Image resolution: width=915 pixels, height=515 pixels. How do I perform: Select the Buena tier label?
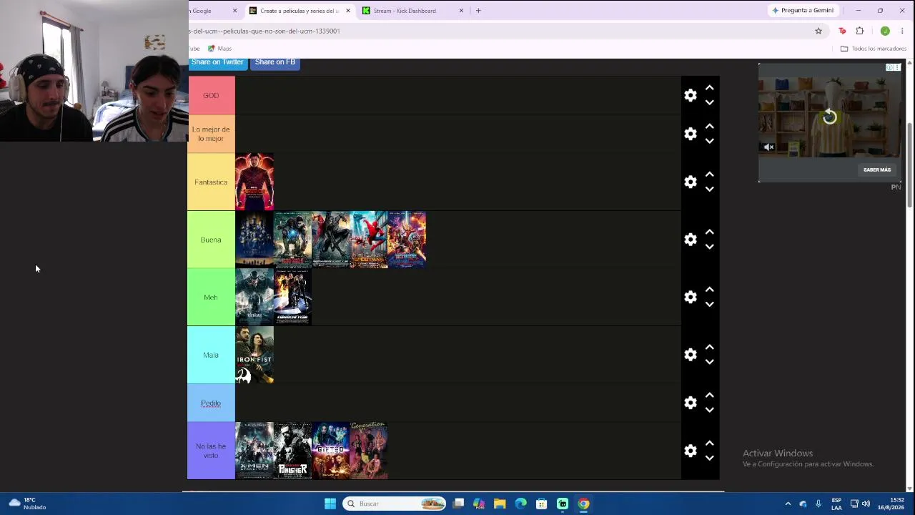pyautogui.click(x=211, y=240)
